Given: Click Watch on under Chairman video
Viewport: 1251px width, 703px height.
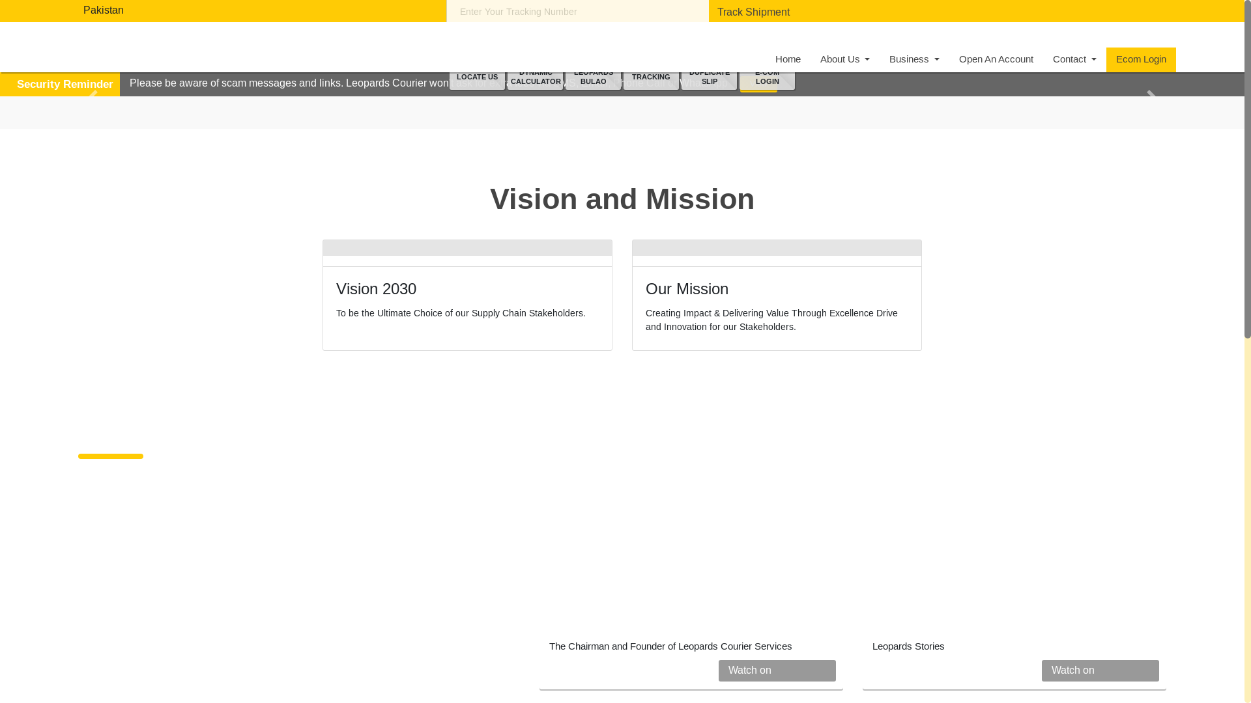Looking at the screenshot, I should click(777, 670).
